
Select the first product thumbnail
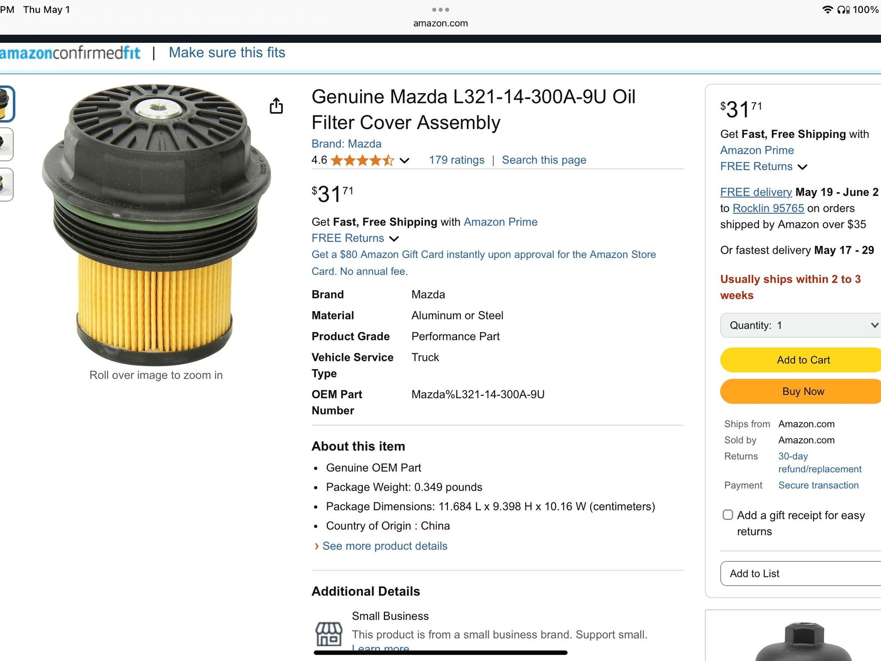tap(7, 104)
